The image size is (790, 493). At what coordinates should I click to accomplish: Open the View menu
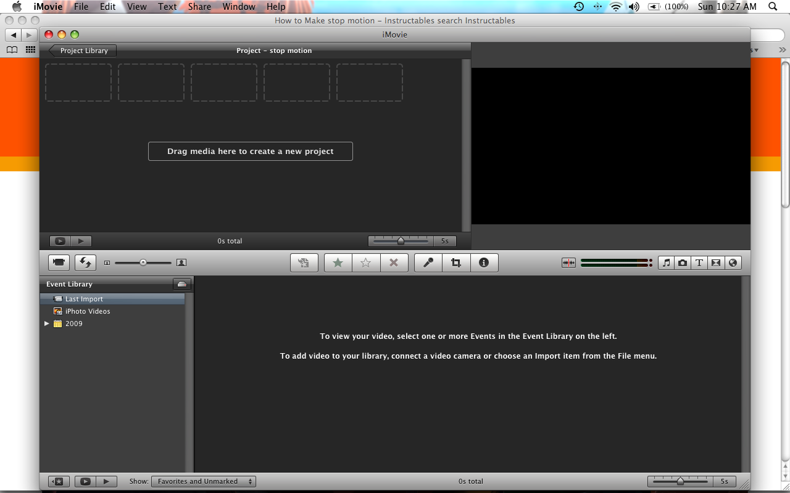tap(137, 7)
